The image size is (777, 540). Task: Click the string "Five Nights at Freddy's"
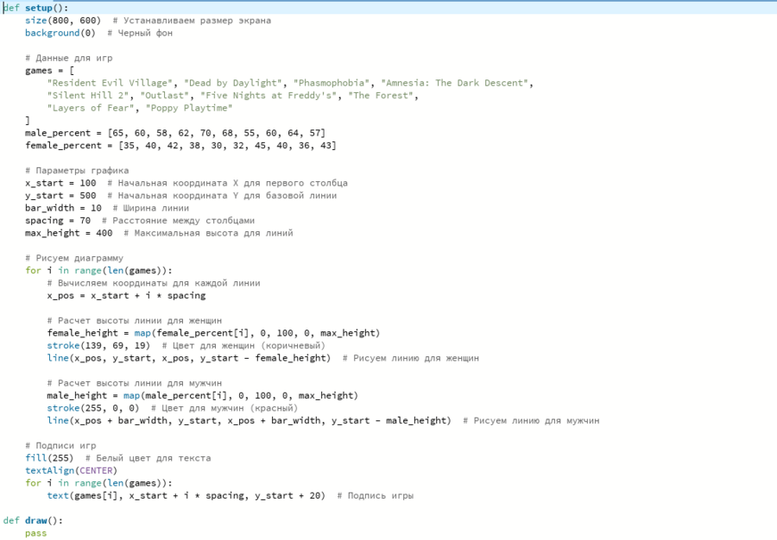(x=268, y=96)
